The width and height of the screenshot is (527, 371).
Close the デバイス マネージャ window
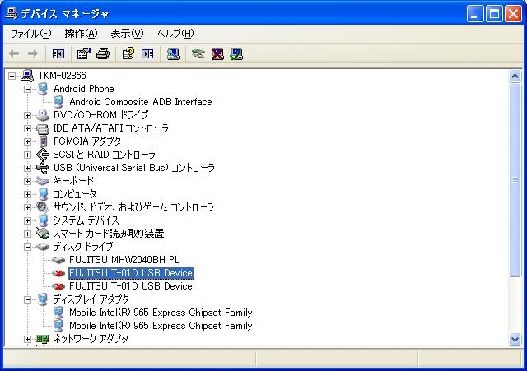click(x=514, y=14)
